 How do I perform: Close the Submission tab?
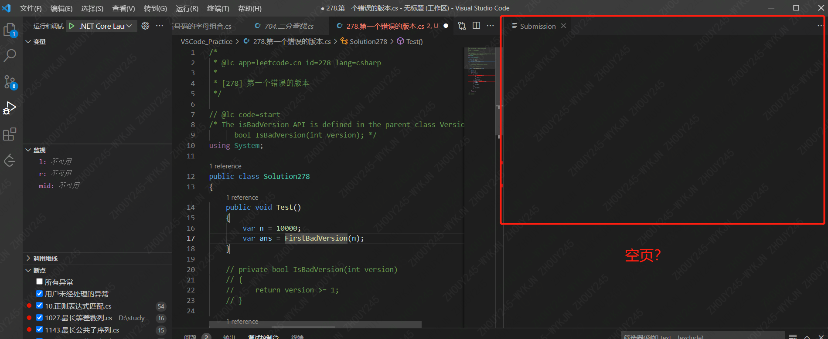click(564, 26)
